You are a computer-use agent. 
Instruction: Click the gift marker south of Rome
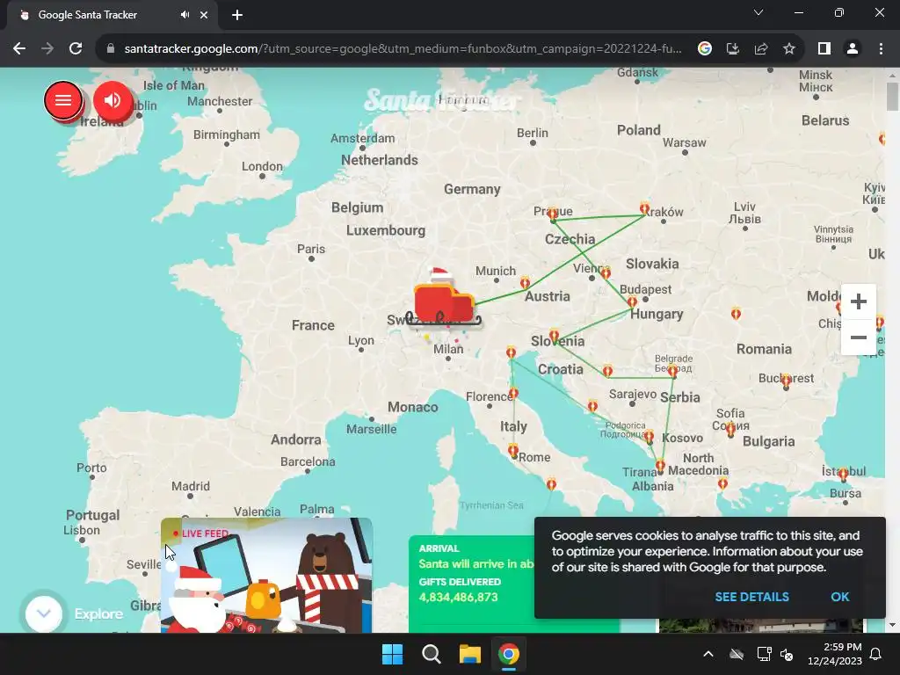click(x=551, y=484)
